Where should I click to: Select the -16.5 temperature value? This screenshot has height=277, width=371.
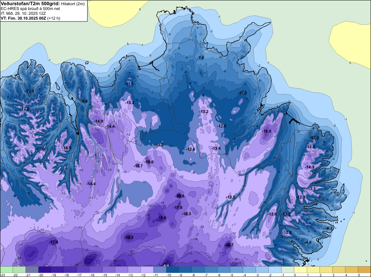tap(267, 131)
